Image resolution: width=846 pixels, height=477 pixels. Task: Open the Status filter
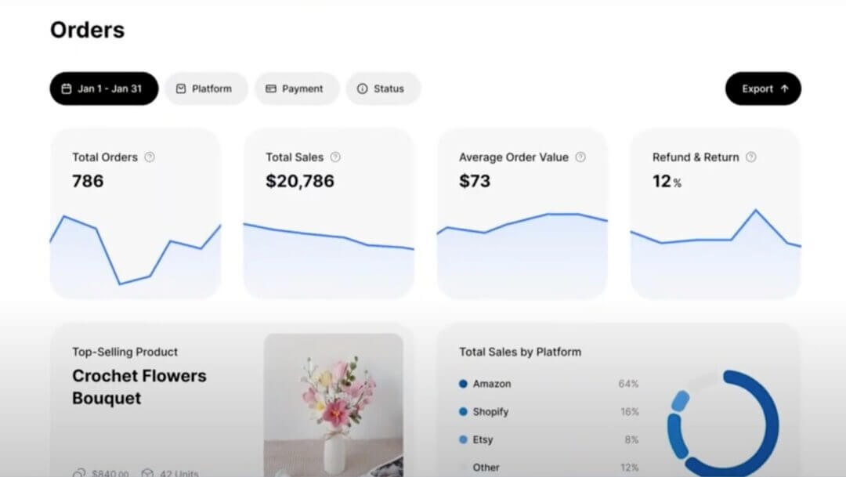click(x=383, y=89)
